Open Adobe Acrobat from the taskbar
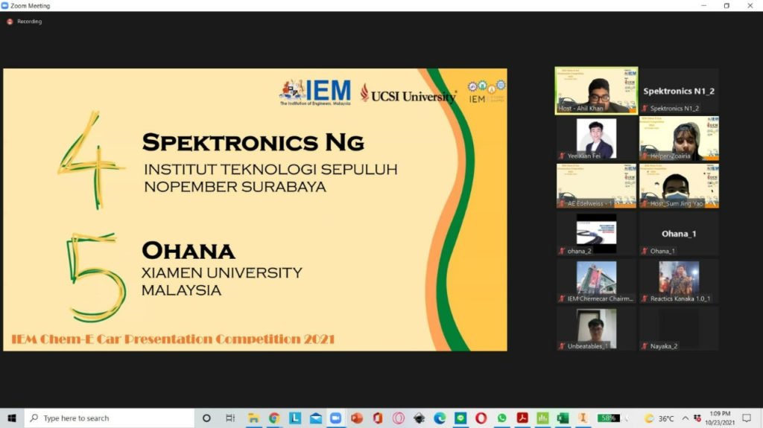The image size is (763, 428). [522, 418]
